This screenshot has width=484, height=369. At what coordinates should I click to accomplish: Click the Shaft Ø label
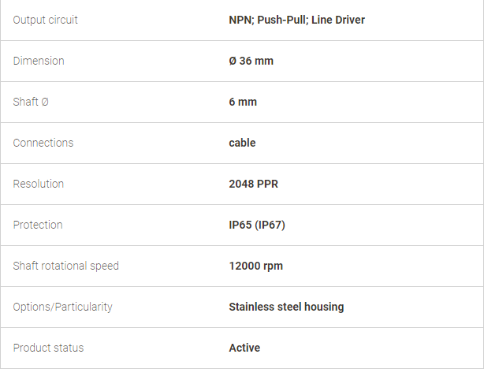(x=31, y=102)
